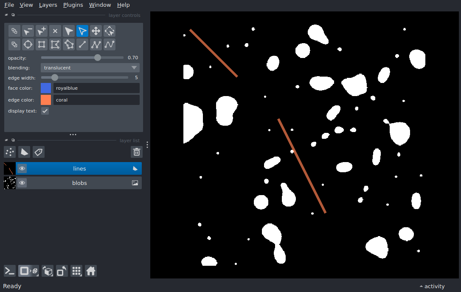Select the add ellipse shape tool
Viewport: 461px width, 292px height.
(x=28, y=44)
